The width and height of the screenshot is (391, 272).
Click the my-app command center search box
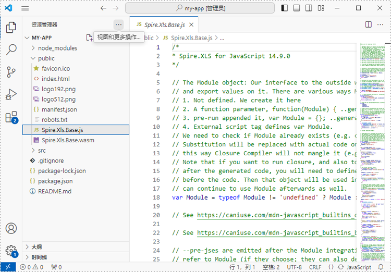[200, 8]
